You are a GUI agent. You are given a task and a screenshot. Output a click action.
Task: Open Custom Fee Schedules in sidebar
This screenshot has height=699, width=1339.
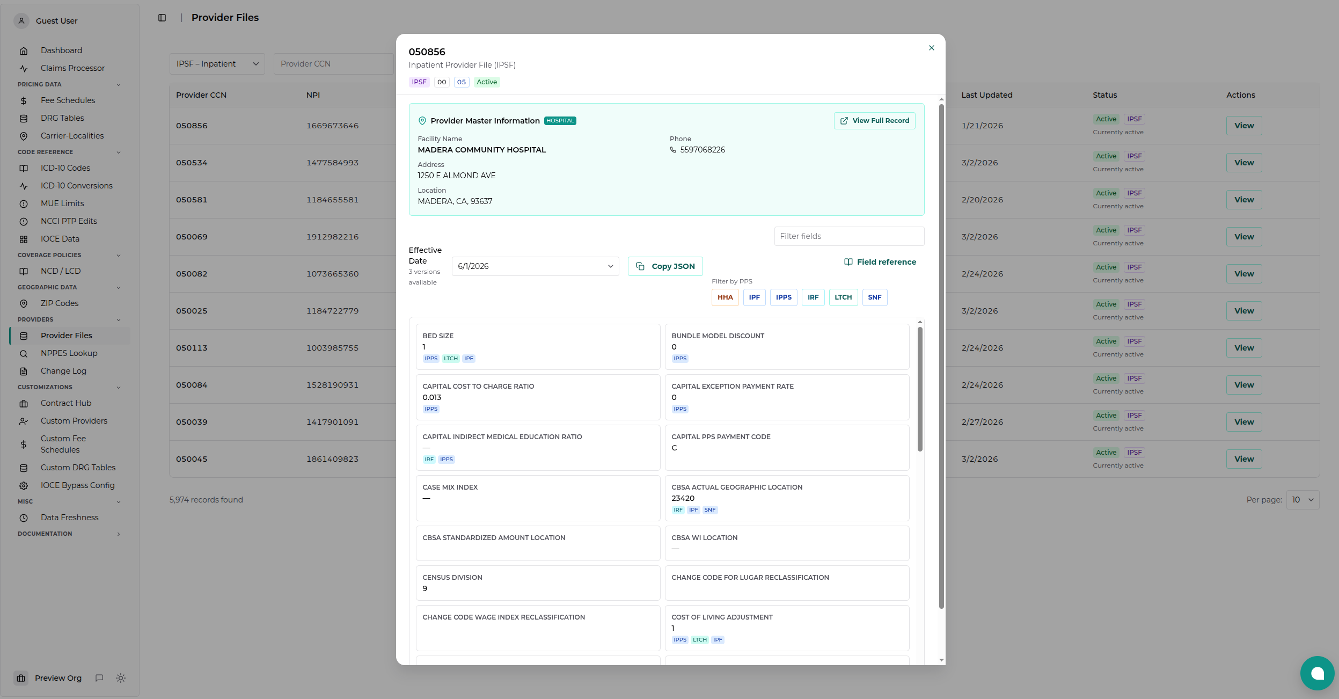[70, 444]
